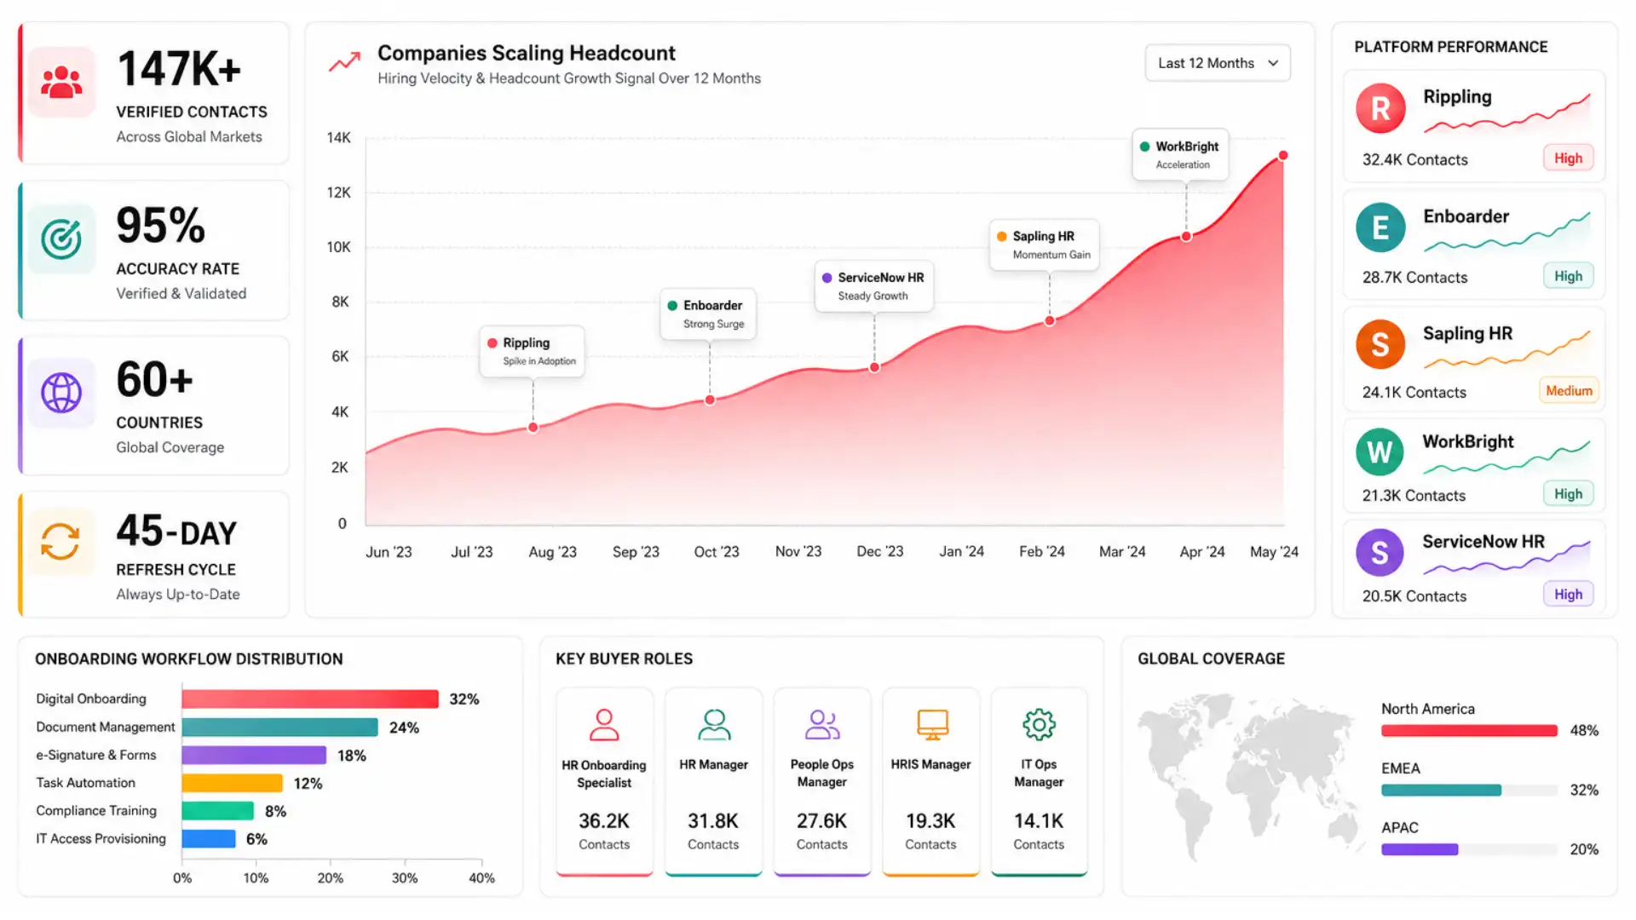
Task: Click the Rippling R avatar
Action: pyautogui.click(x=1380, y=108)
